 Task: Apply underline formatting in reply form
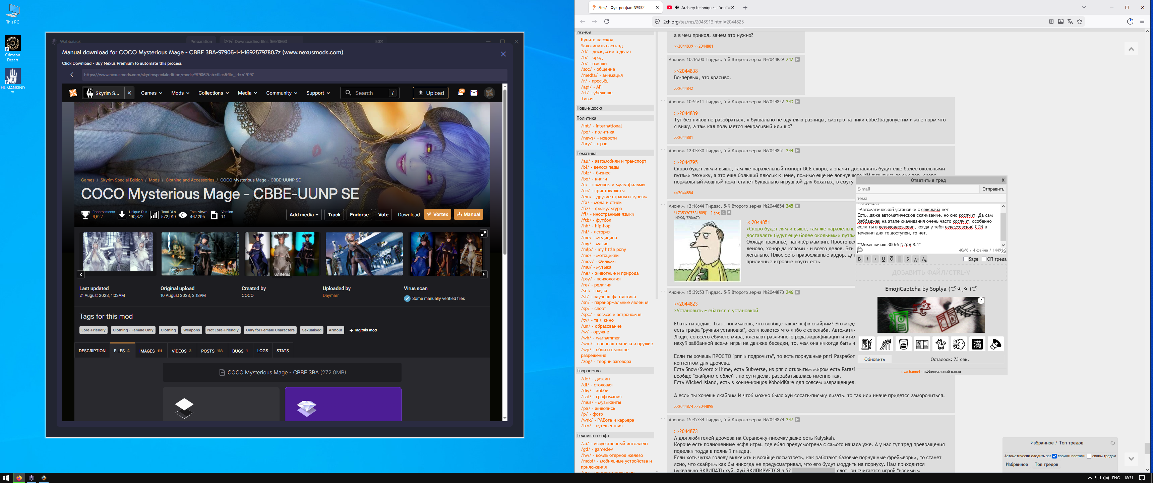pyautogui.click(x=883, y=259)
